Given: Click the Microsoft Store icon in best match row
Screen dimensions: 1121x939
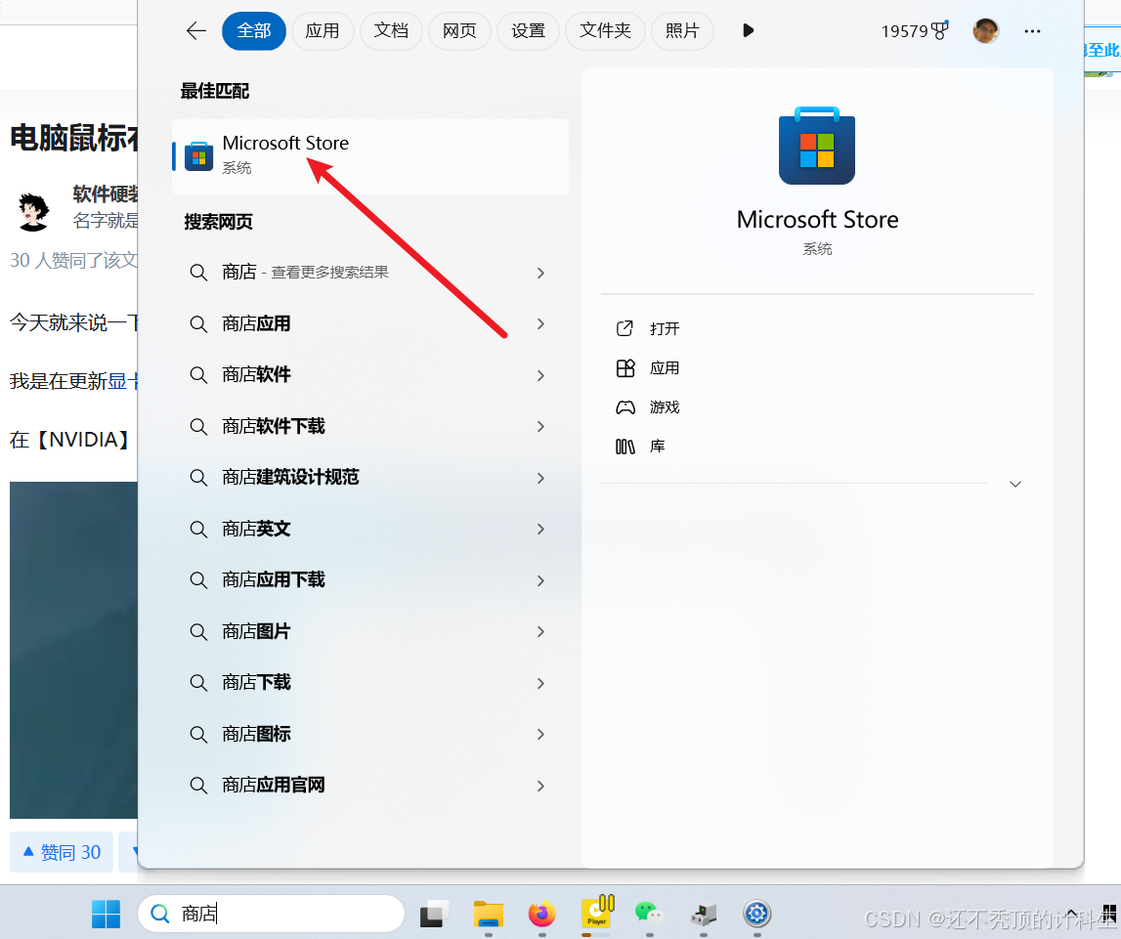Looking at the screenshot, I should click(198, 156).
